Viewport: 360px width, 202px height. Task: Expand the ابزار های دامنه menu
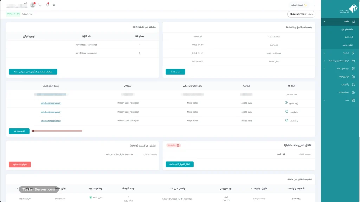click(x=324, y=69)
